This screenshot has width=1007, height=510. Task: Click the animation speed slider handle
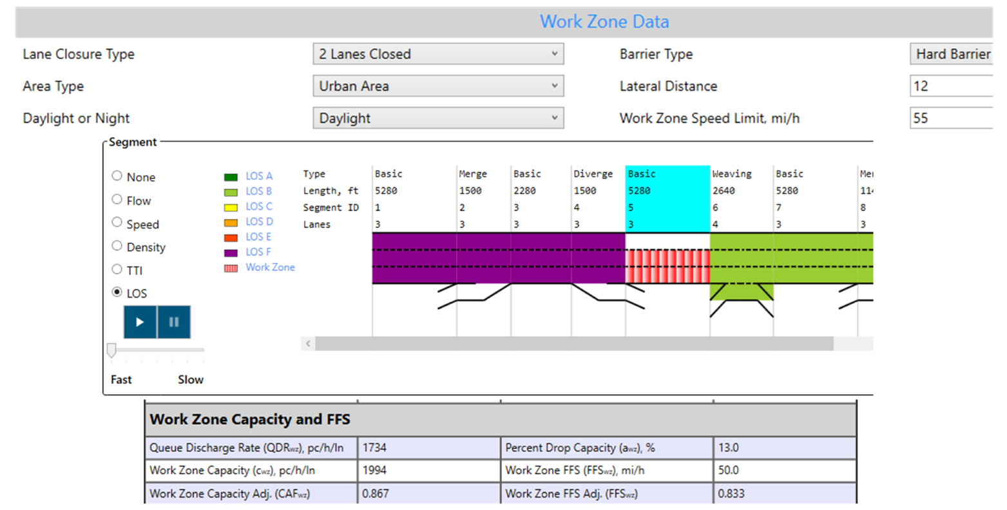111,350
